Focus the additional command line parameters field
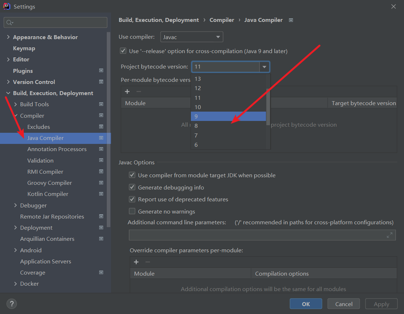The height and width of the screenshot is (314, 404). point(262,235)
